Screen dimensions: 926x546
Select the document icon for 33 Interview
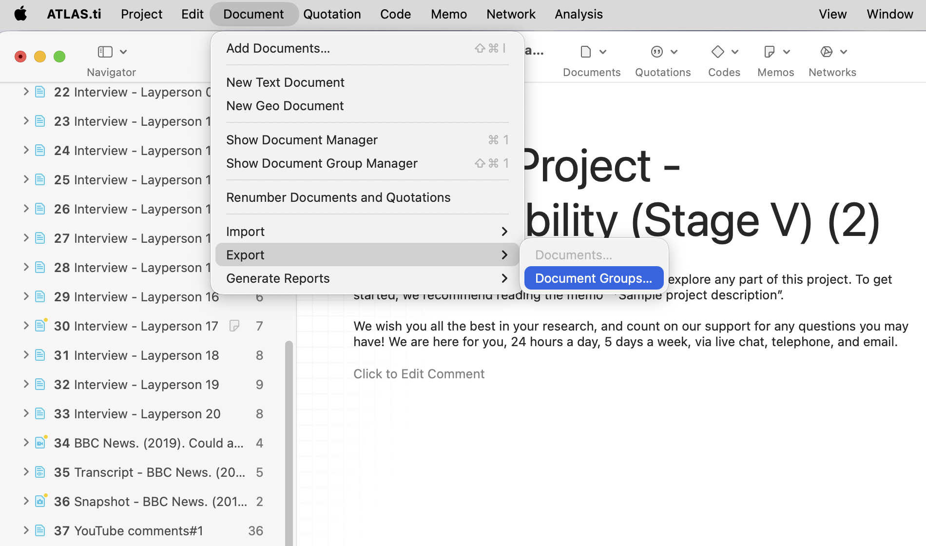[x=40, y=413]
